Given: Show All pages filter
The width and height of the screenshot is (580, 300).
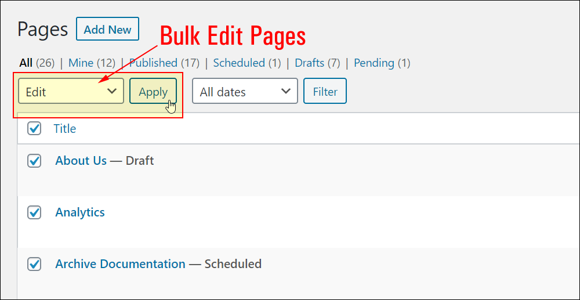Looking at the screenshot, I should click(26, 63).
